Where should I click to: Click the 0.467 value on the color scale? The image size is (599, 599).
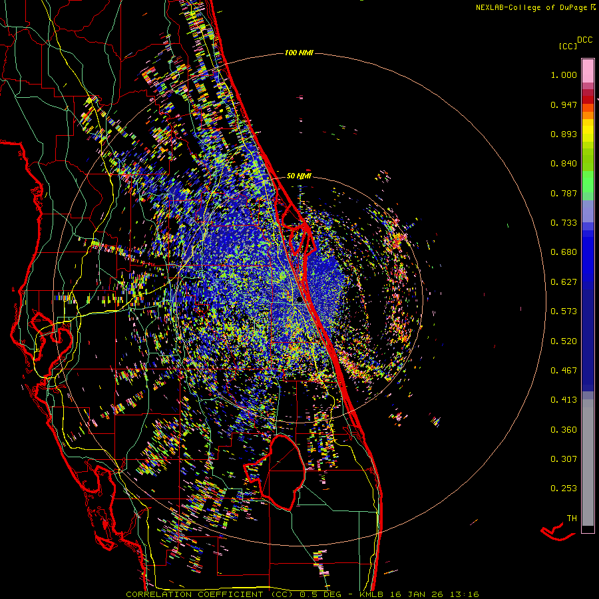point(564,371)
